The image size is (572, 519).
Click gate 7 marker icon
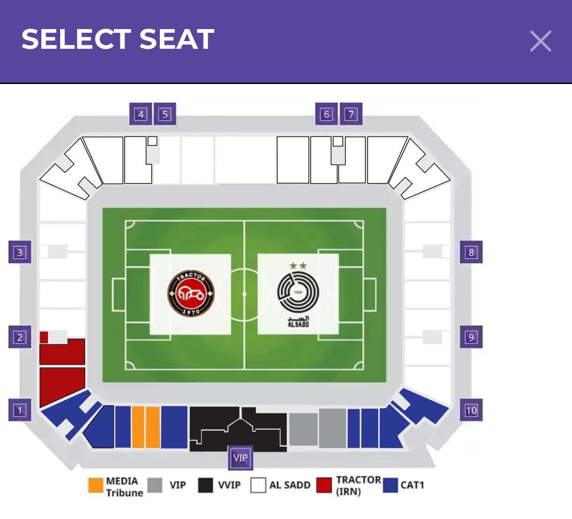click(351, 114)
